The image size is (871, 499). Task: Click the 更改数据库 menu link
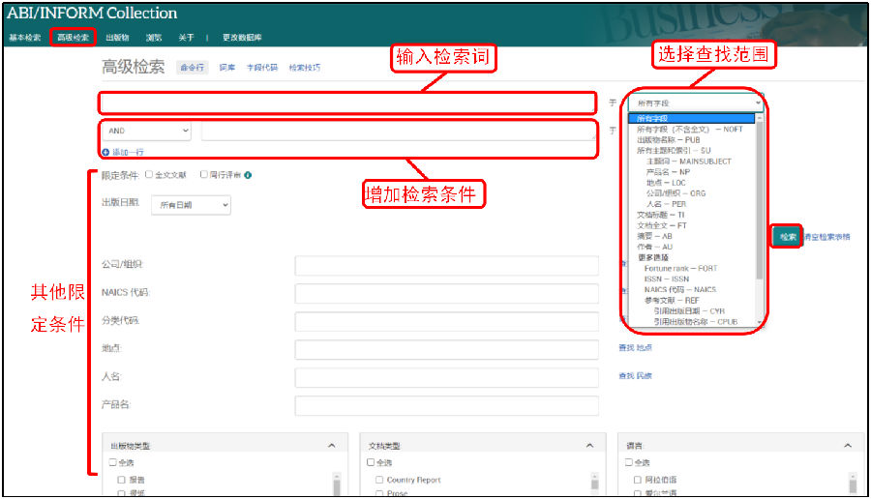pos(241,38)
